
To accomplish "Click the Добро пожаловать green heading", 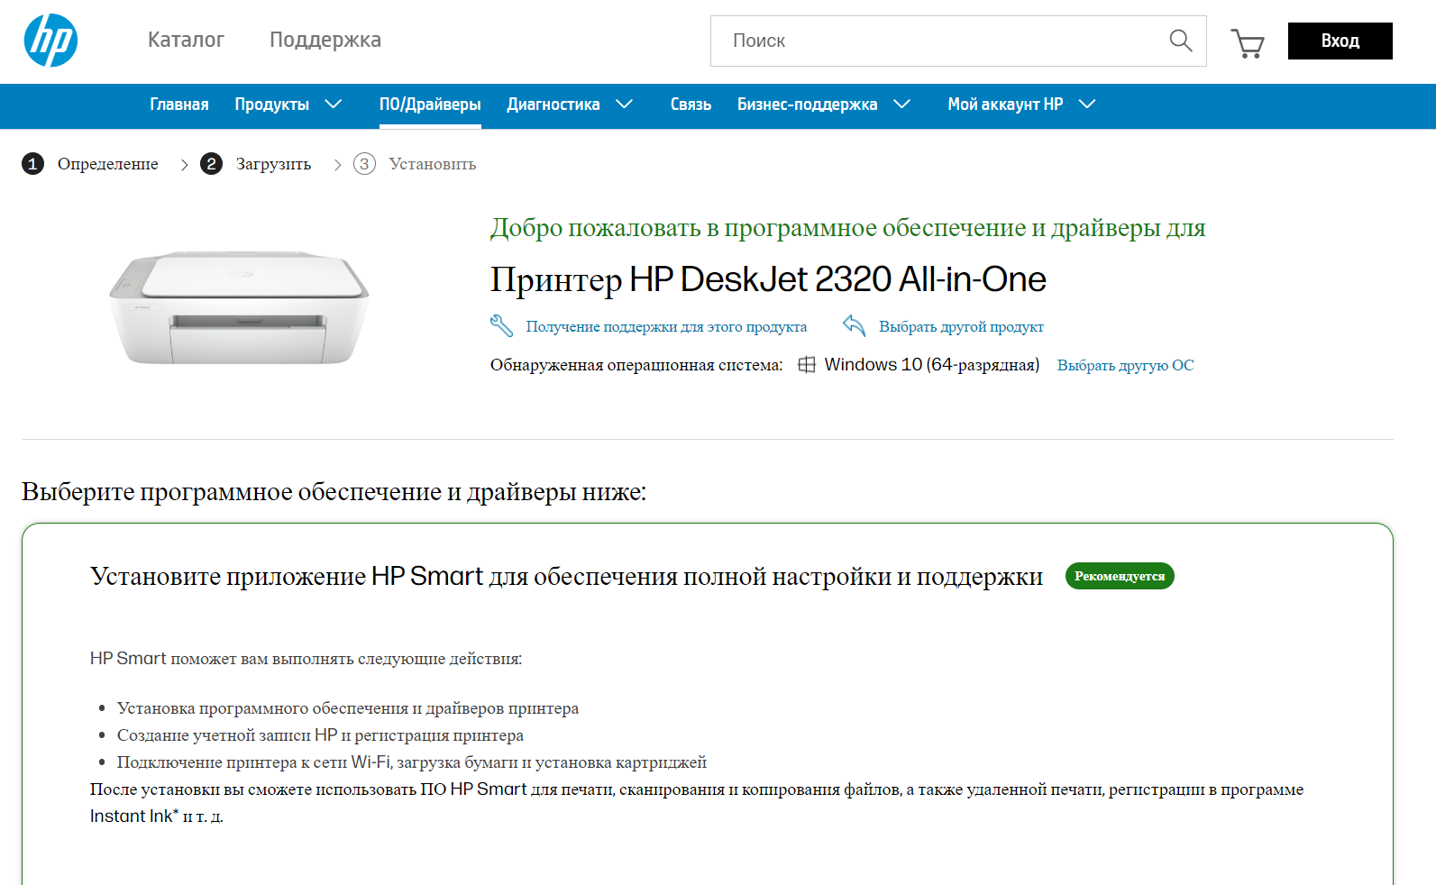I will point(847,228).
